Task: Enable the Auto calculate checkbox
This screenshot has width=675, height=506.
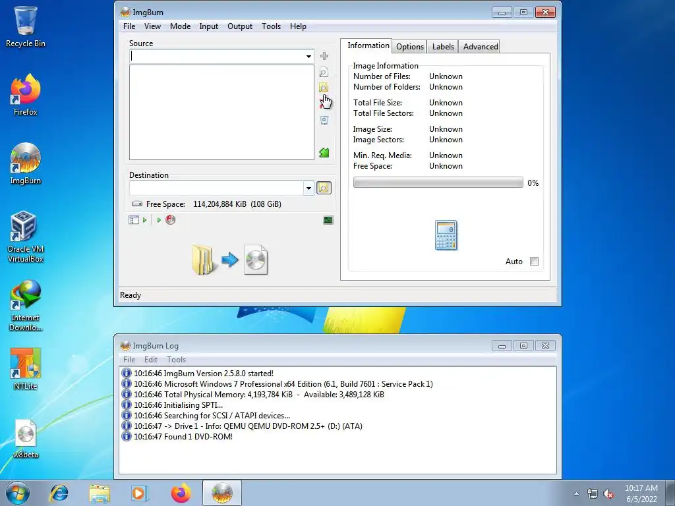Action: (x=534, y=261)
